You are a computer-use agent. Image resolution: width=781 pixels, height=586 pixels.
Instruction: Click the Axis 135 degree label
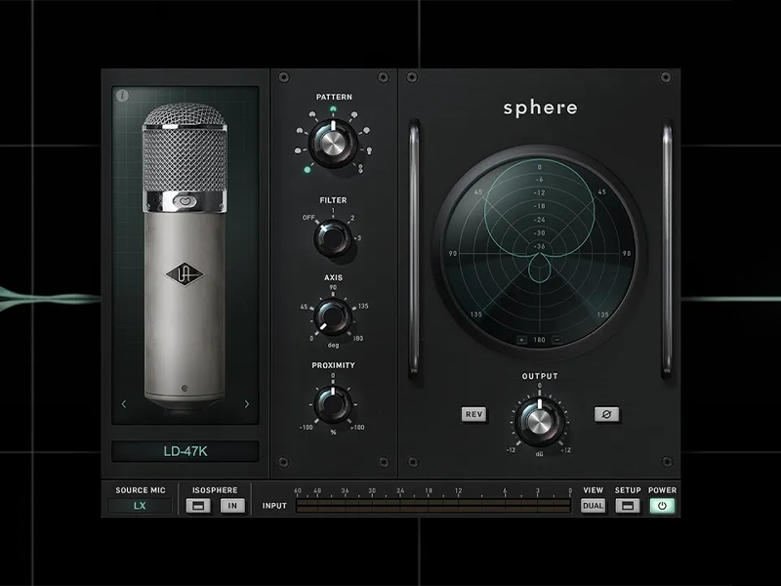[363, 306]
